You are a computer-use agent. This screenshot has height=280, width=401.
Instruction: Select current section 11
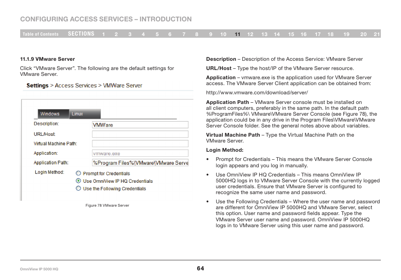tap(237, 34)
